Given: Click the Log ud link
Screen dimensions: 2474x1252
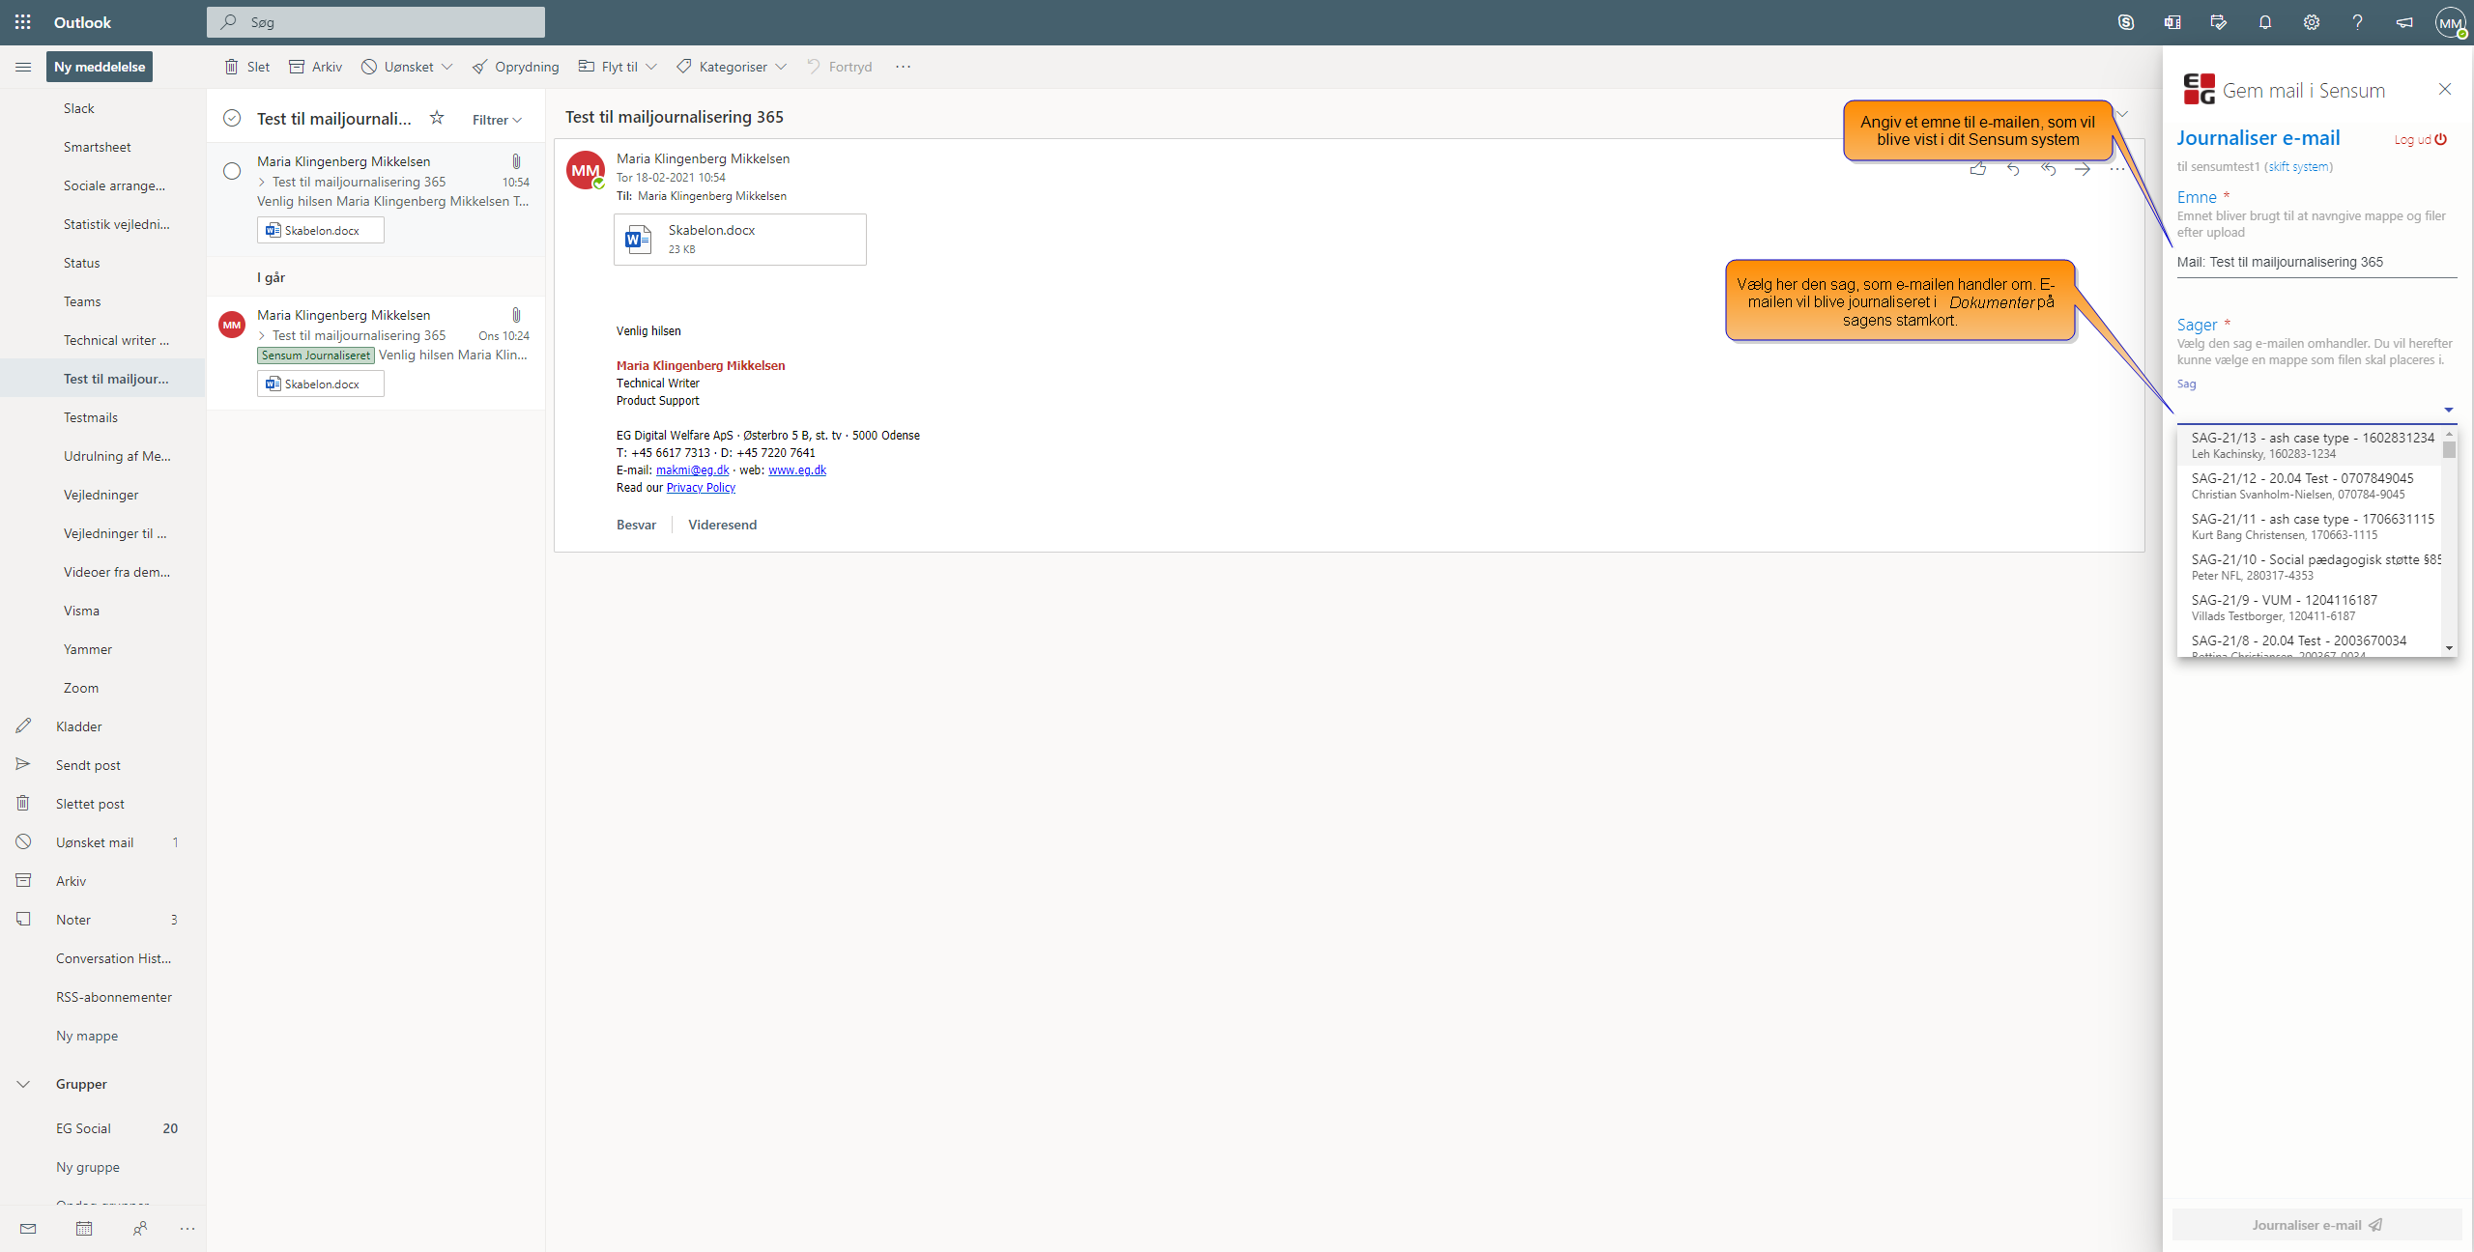Looking at the screenshot, I should [2420, 140].
